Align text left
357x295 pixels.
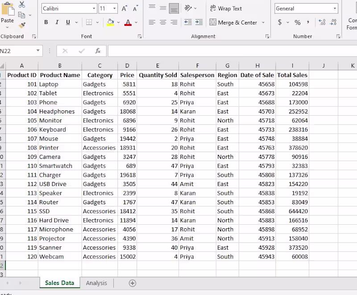152,22
